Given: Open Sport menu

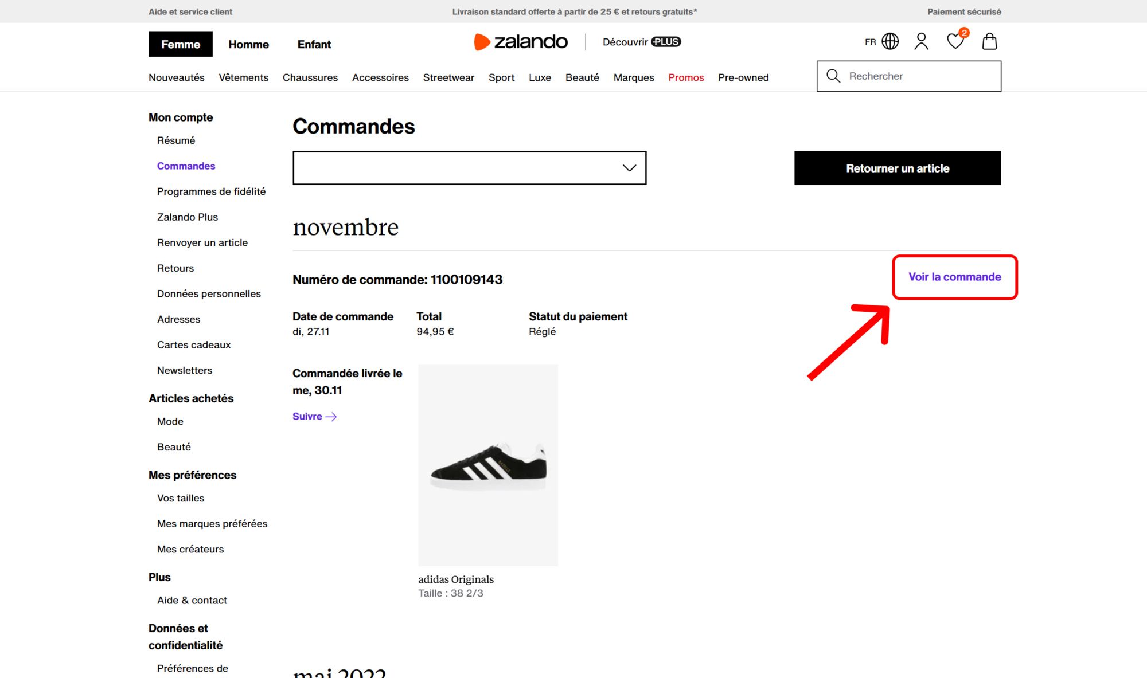Looking at the screenshot, I should pyautogui.click(x=501, y=77).
